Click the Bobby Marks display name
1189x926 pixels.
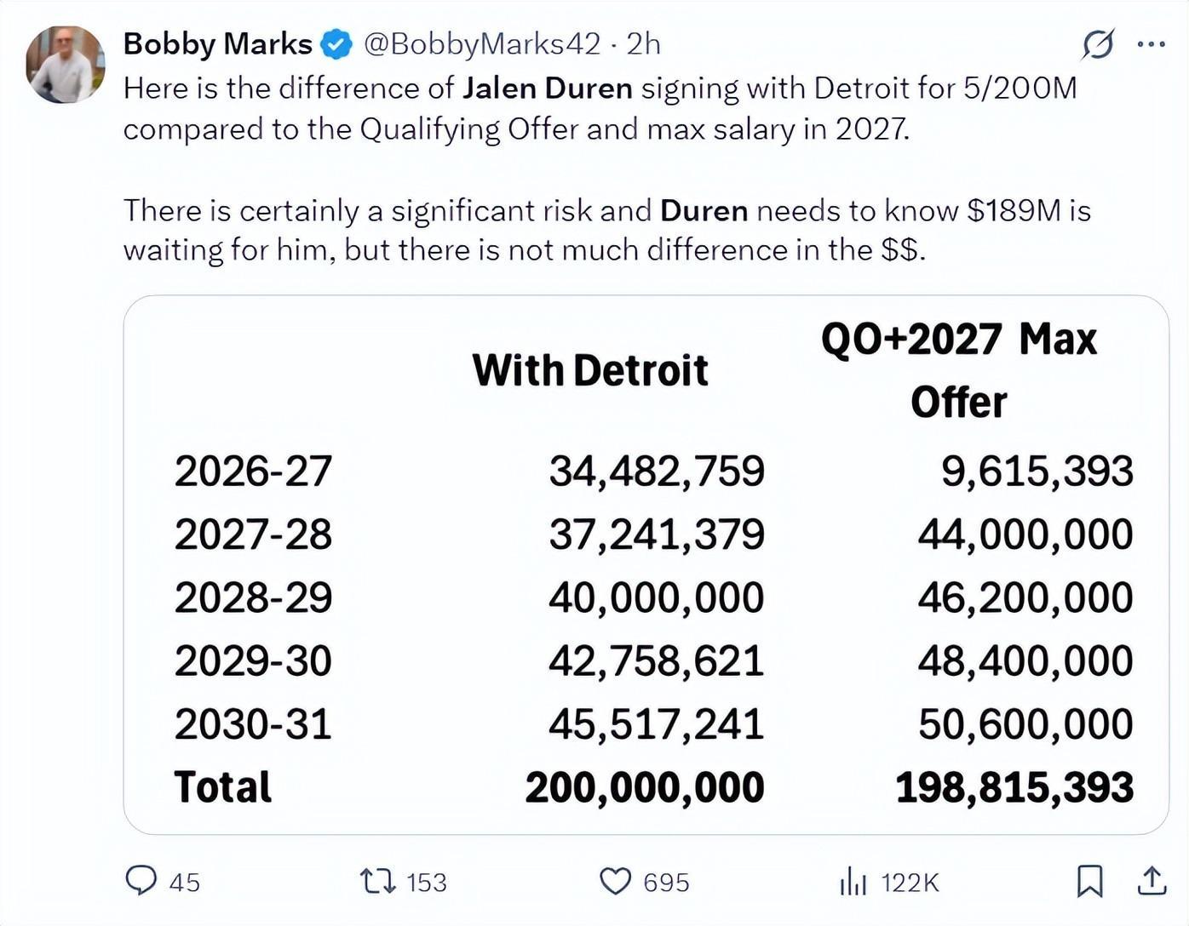[x=217, y=43]
